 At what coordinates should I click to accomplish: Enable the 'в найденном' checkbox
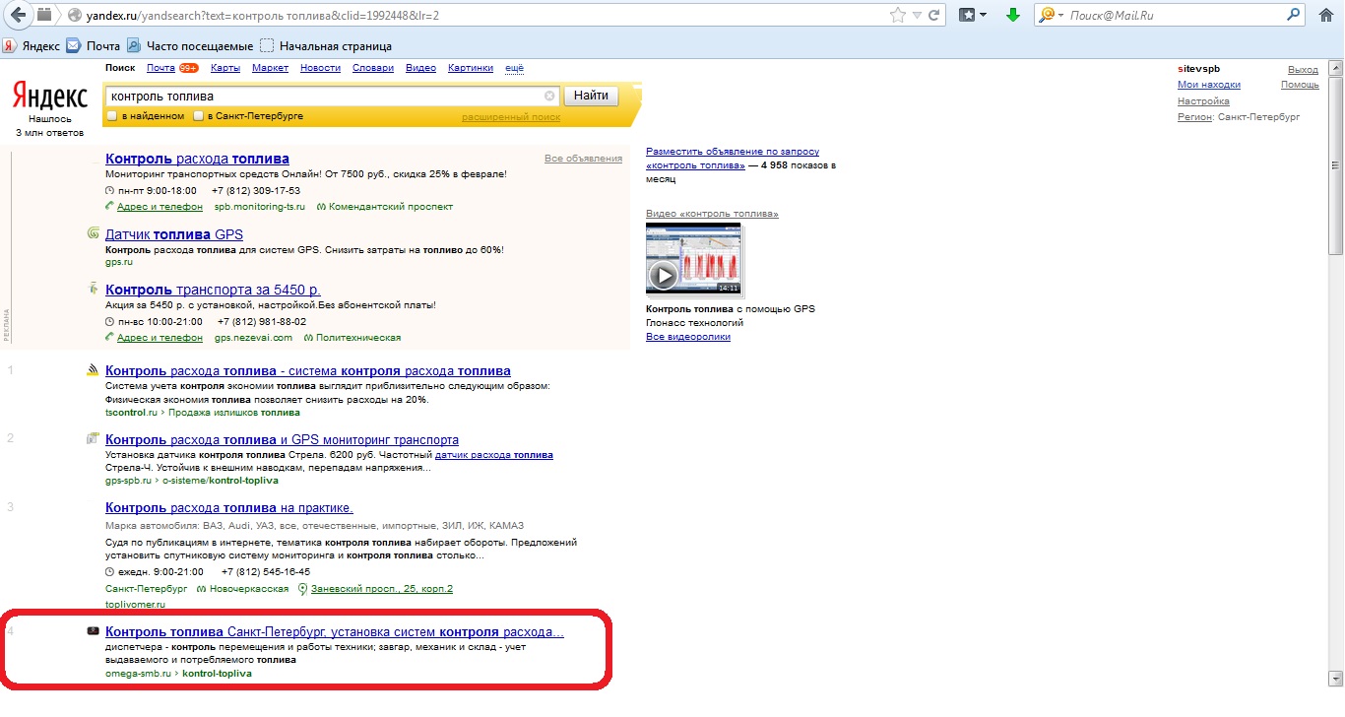112,116
